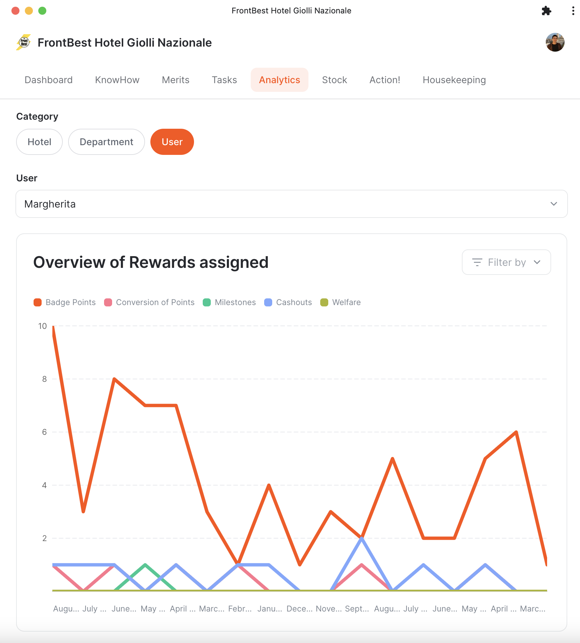Open the three-dot window menu
The height and width of the screenshot is (643, 580).
click(573, 11)
